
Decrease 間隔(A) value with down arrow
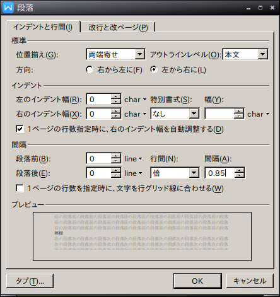tap(240, 175)
